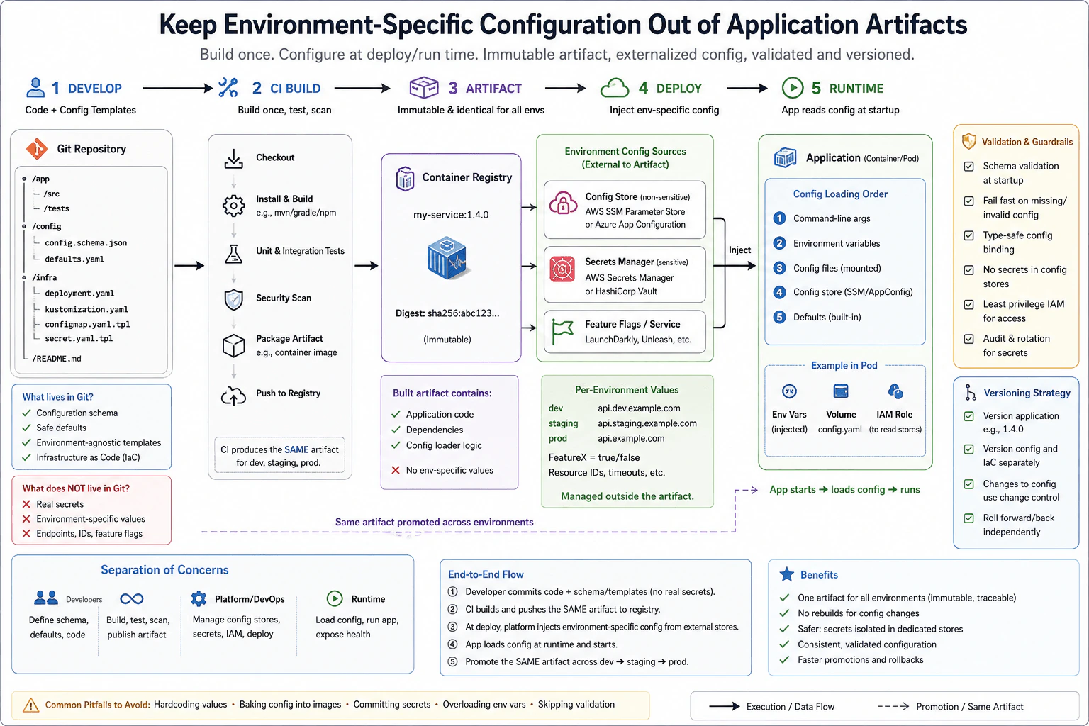This screenshot has width=1089, height=726.
Task: Click the Push to Registry cloud icon
Action: tap(233, 395)
